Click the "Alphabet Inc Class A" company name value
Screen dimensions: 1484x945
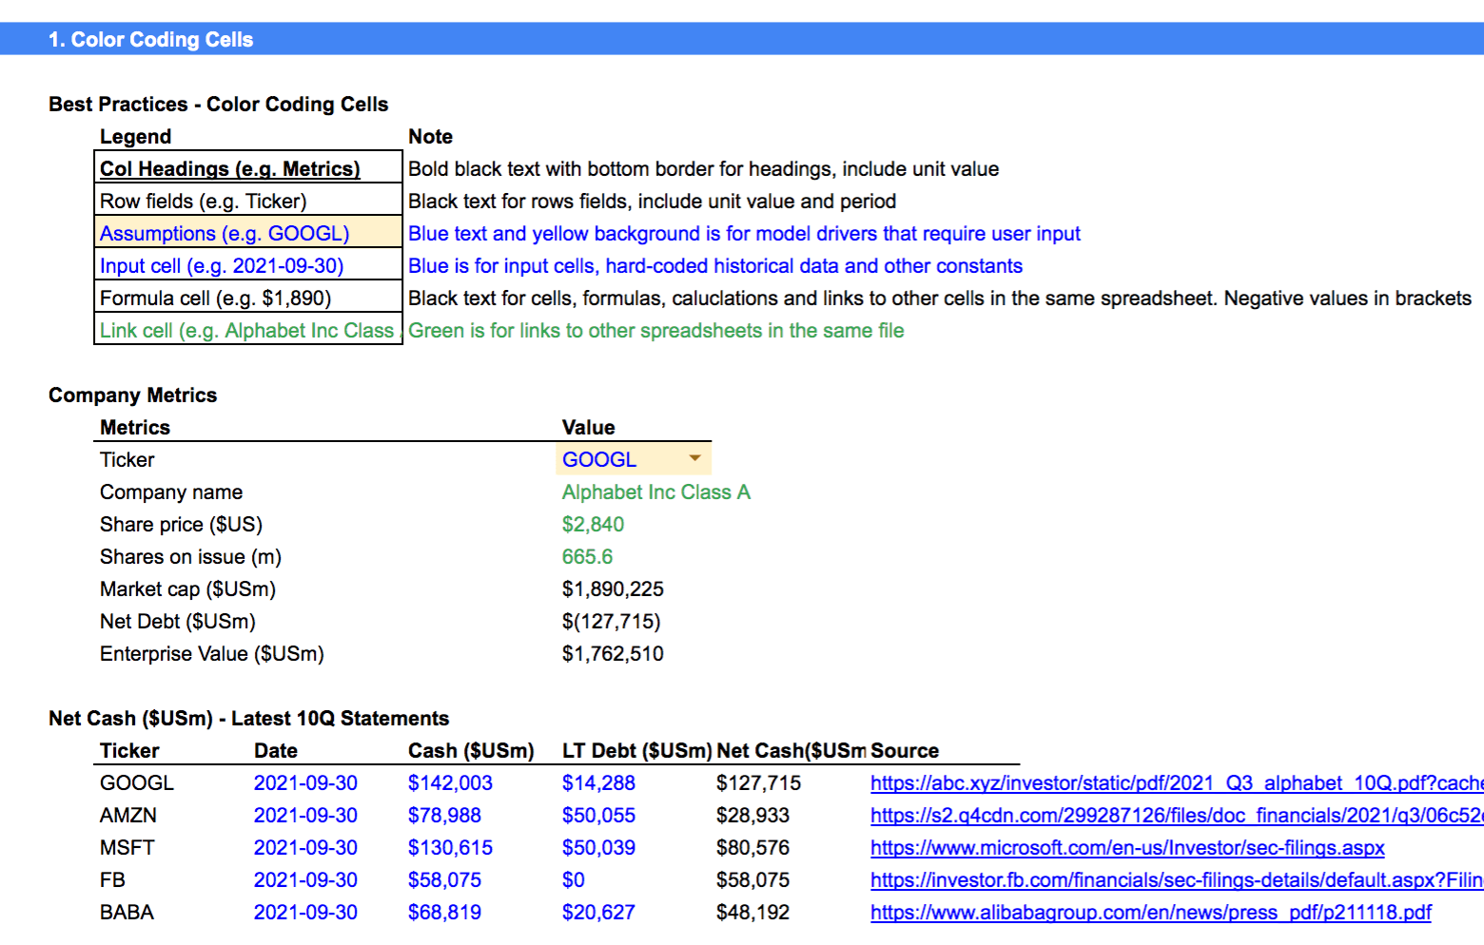656,492
